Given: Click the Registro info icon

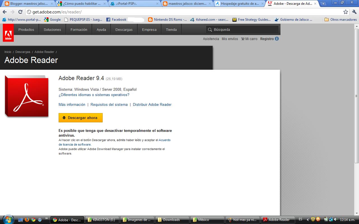Looking at the screenshot, I should point(277,39).
